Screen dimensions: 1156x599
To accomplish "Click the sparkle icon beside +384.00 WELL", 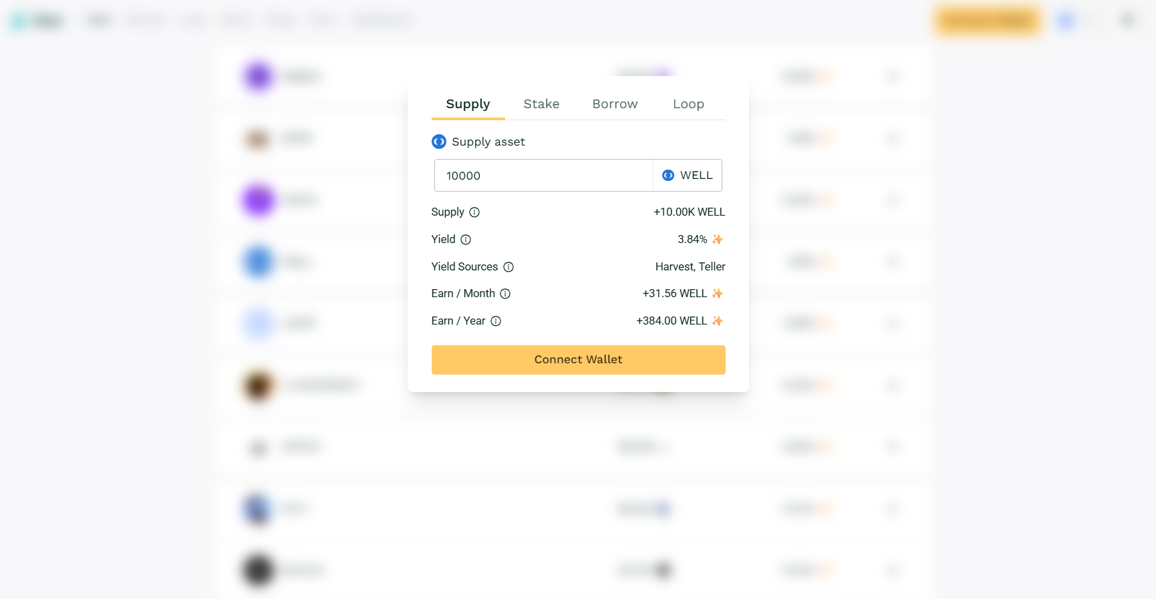I will pos(718,321).
